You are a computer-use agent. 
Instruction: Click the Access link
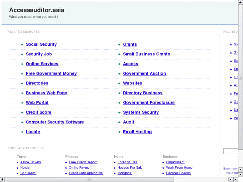[x=130, y=64]
